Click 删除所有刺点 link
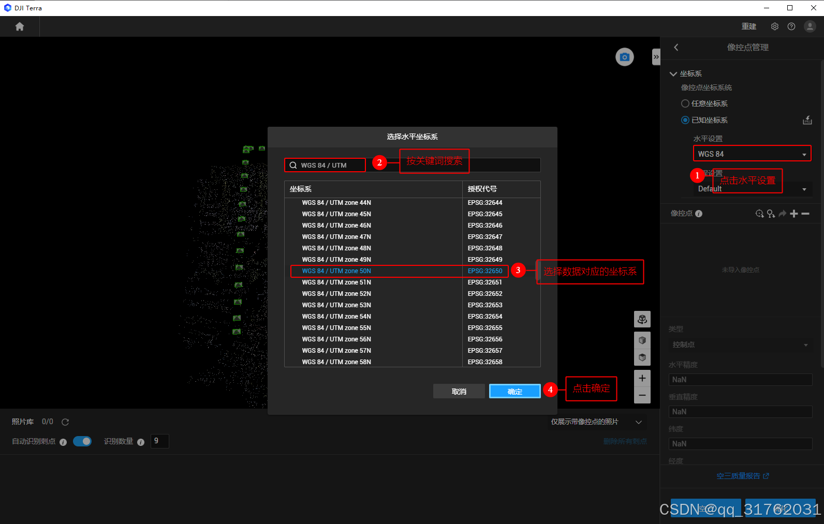 pos(625,441)
